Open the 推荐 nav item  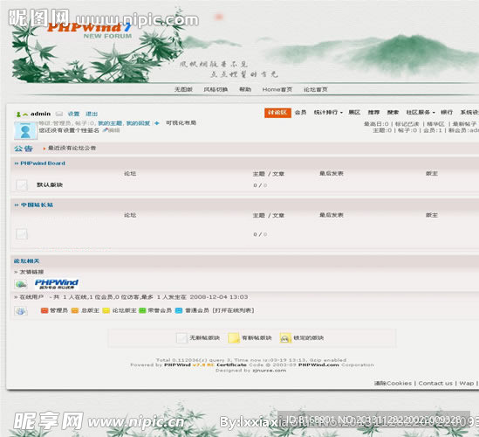(x=373, y=113)
